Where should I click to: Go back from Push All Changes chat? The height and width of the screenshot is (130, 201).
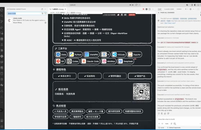[159, 13]
